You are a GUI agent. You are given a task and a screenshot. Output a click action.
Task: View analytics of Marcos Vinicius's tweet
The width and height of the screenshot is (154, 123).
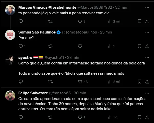pos(110,21)
